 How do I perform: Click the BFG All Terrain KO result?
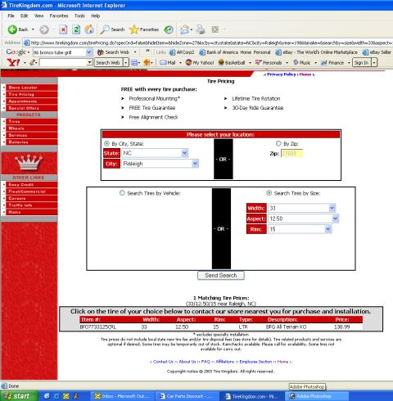(286, 327)
